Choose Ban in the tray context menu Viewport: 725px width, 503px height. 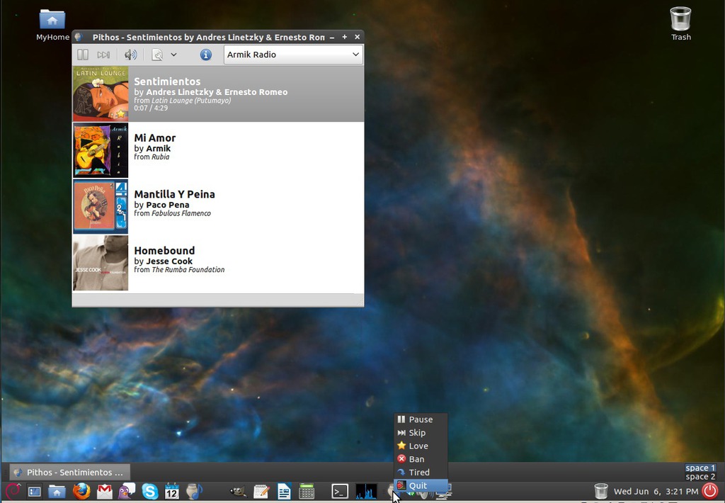click(x=421, y=459)
